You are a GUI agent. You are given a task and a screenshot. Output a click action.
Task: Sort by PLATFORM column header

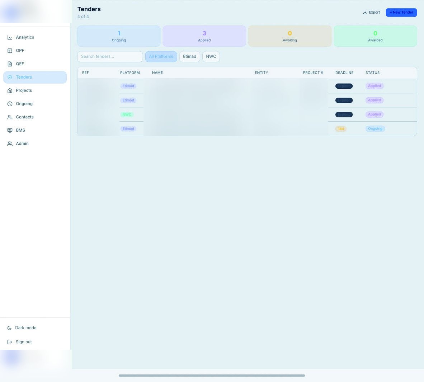pos(130,73)
